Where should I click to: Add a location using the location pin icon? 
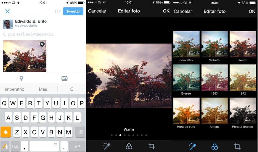(x=21, y=78)
